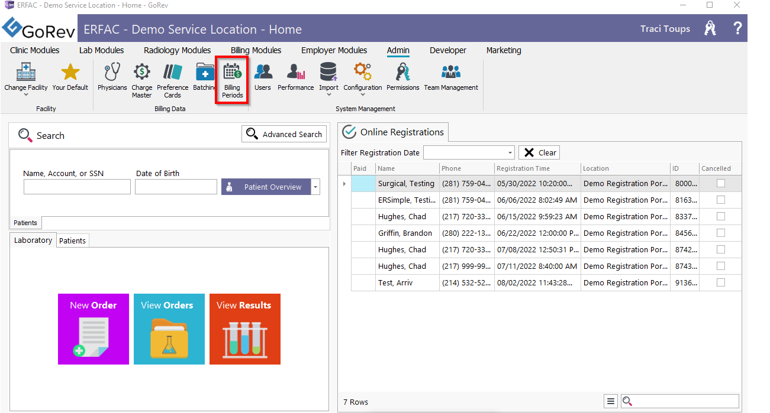Open the Charge Master icon
The image size is (770, 413).
(x=142, y=73)
